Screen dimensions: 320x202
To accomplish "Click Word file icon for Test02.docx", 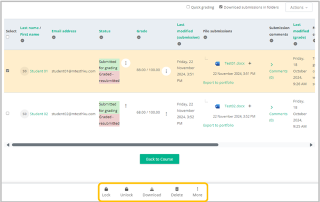I will pos(218,106).
